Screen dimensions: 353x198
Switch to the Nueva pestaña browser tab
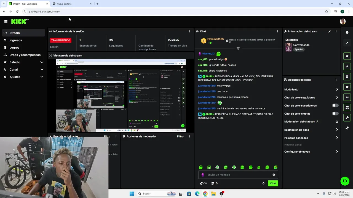coord(72,4)
